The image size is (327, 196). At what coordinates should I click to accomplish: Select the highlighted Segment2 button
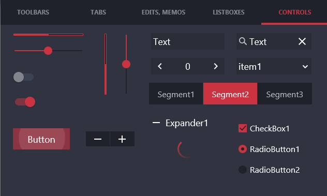[x=230, y=94]
